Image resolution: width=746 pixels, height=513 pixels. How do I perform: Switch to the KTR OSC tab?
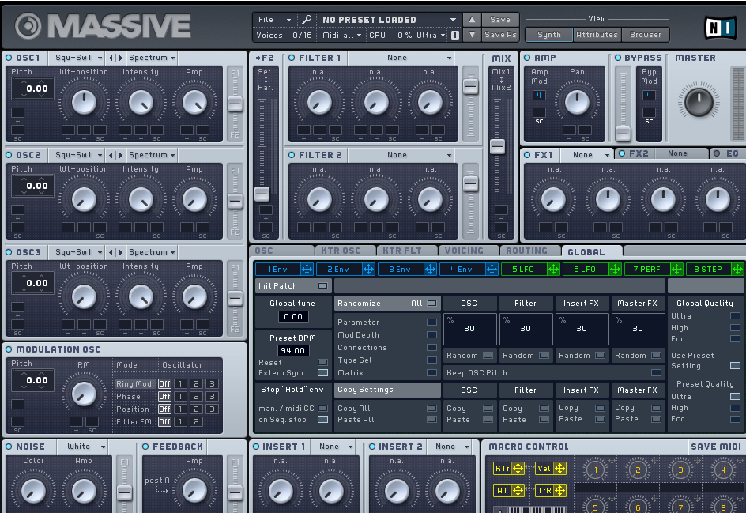[345, 251]
